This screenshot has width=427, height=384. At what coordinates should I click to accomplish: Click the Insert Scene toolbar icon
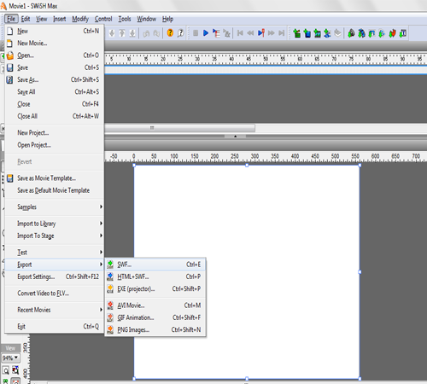pos(297,33)
